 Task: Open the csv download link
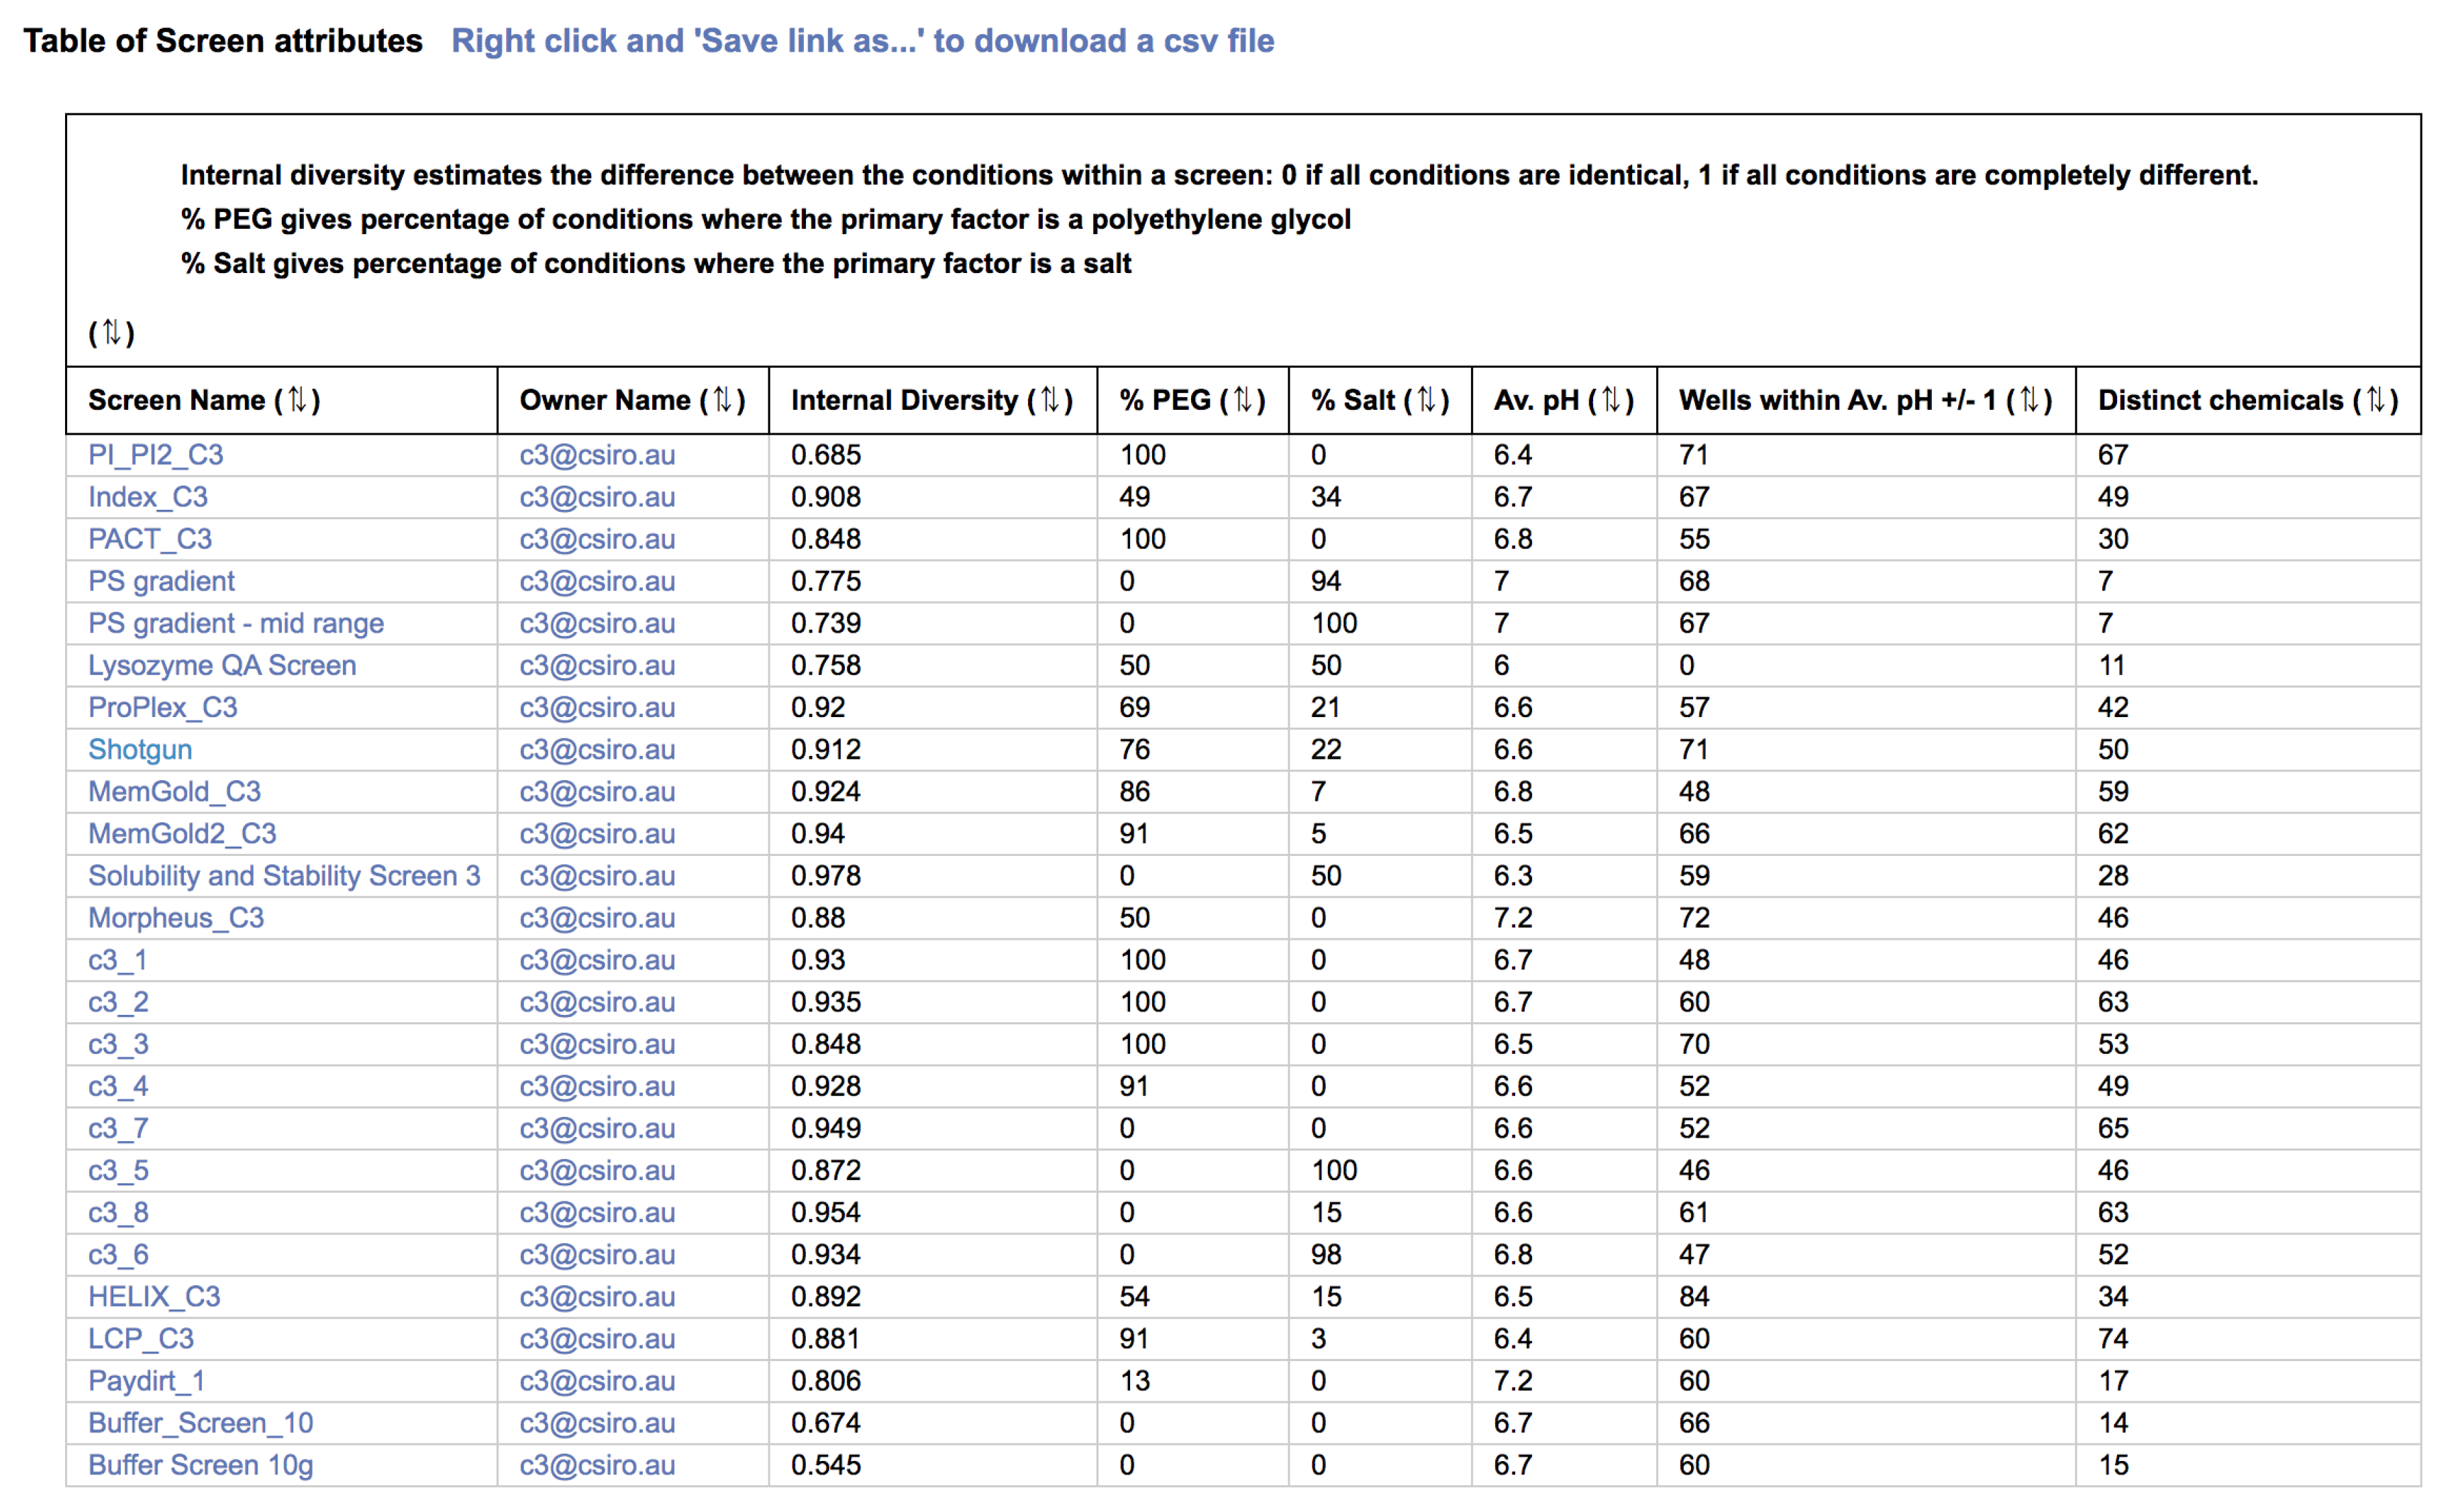862,41
